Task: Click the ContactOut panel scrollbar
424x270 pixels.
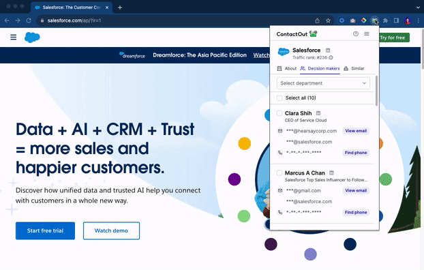Action: (376, 91)
